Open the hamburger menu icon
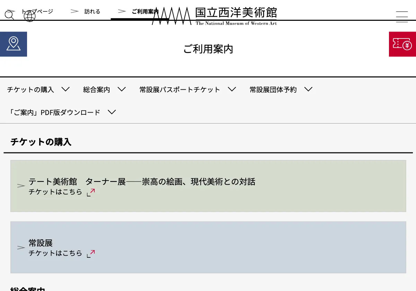This screenshot has width=416, height=291. pyautogui.click(x=402, y=17)
